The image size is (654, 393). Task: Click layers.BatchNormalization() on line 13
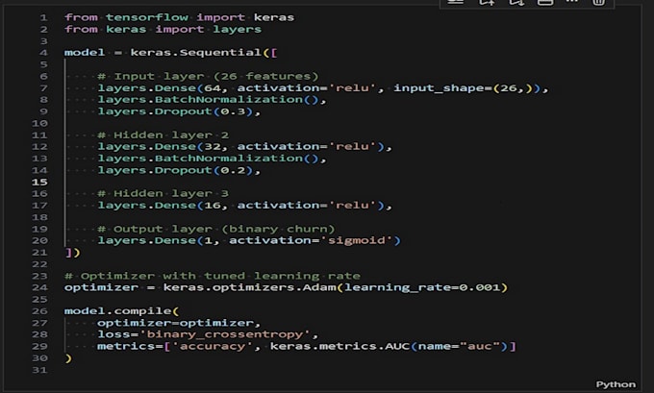212,159
